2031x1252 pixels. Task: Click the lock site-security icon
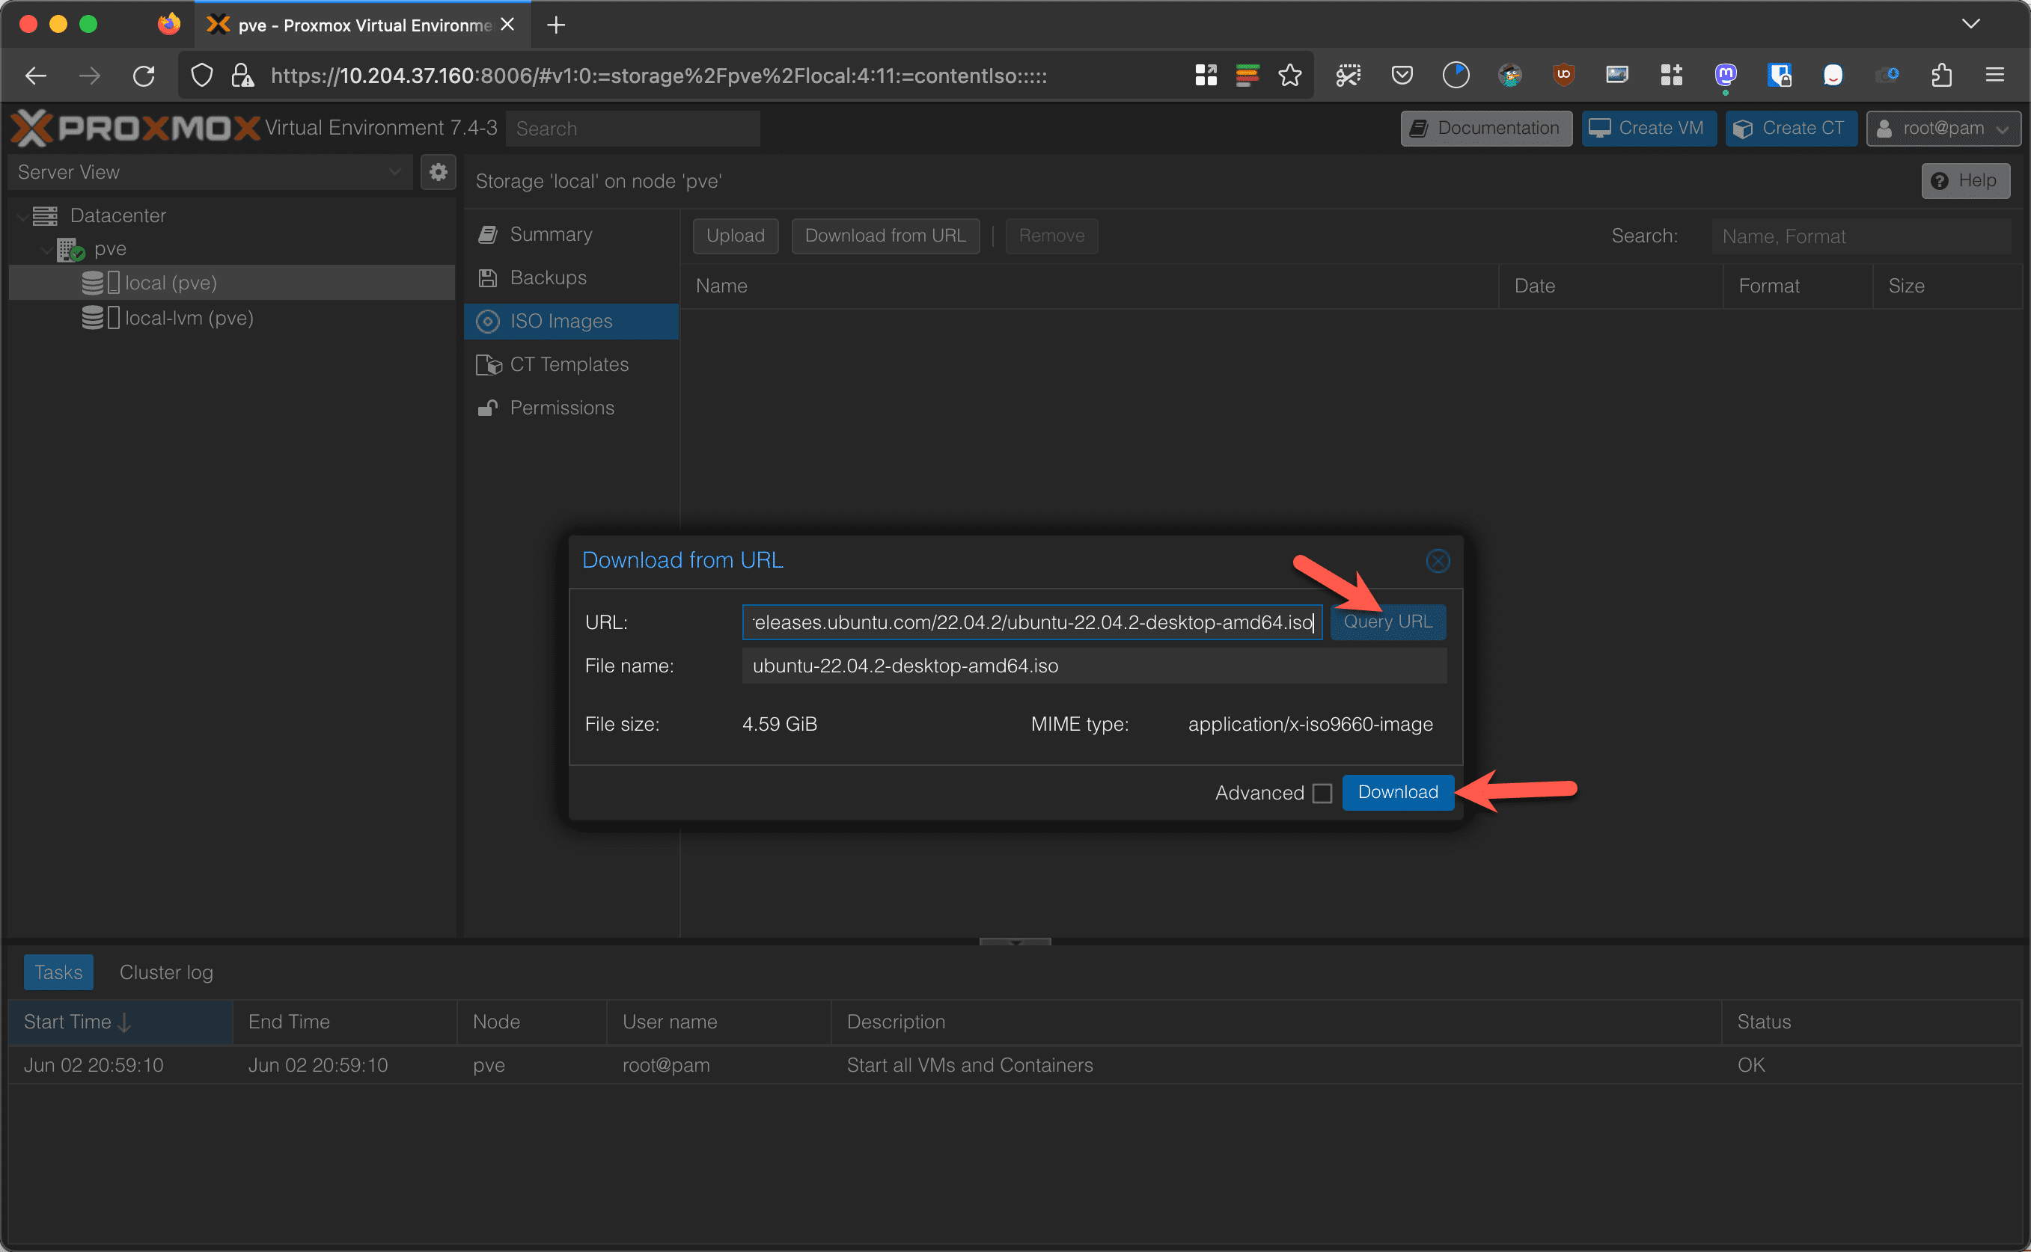coord(242,76)
